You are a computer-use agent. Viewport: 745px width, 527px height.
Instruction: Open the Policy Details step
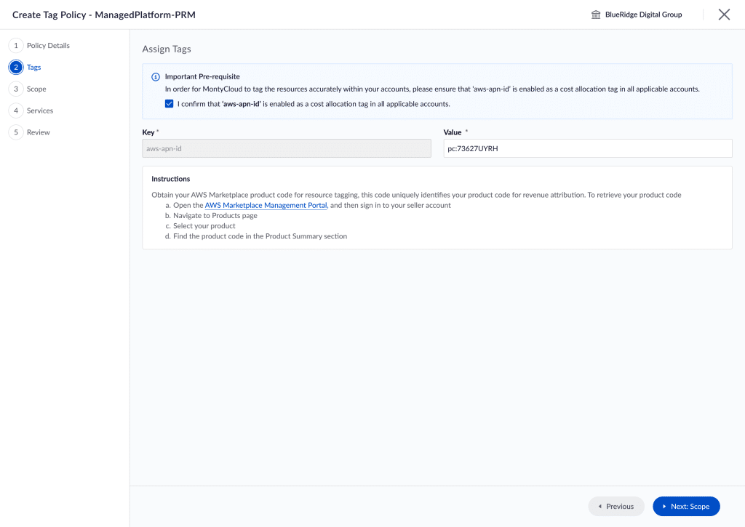(48, 46)
